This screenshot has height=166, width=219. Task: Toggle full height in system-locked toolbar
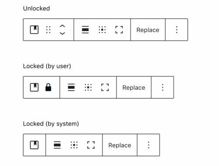pos(91,145)
